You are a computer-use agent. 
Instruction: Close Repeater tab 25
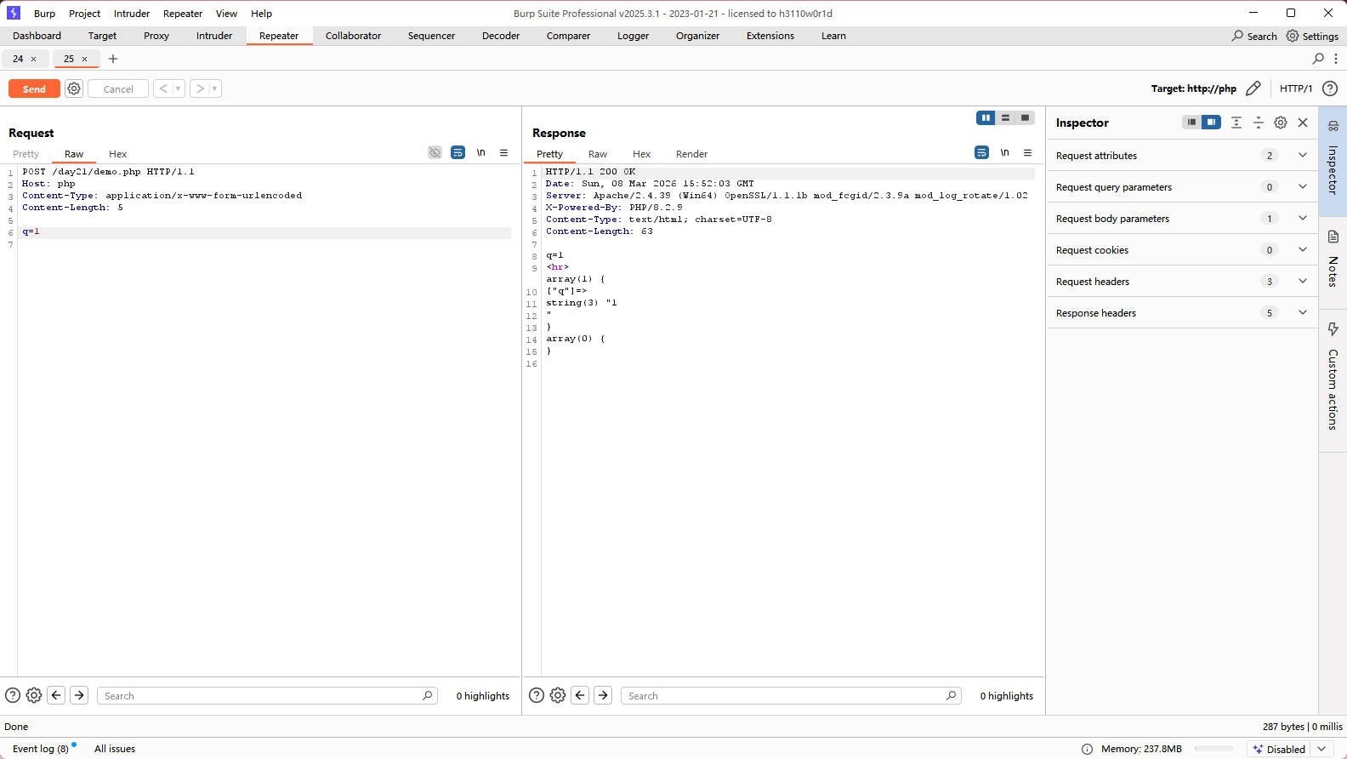[84, 59]
